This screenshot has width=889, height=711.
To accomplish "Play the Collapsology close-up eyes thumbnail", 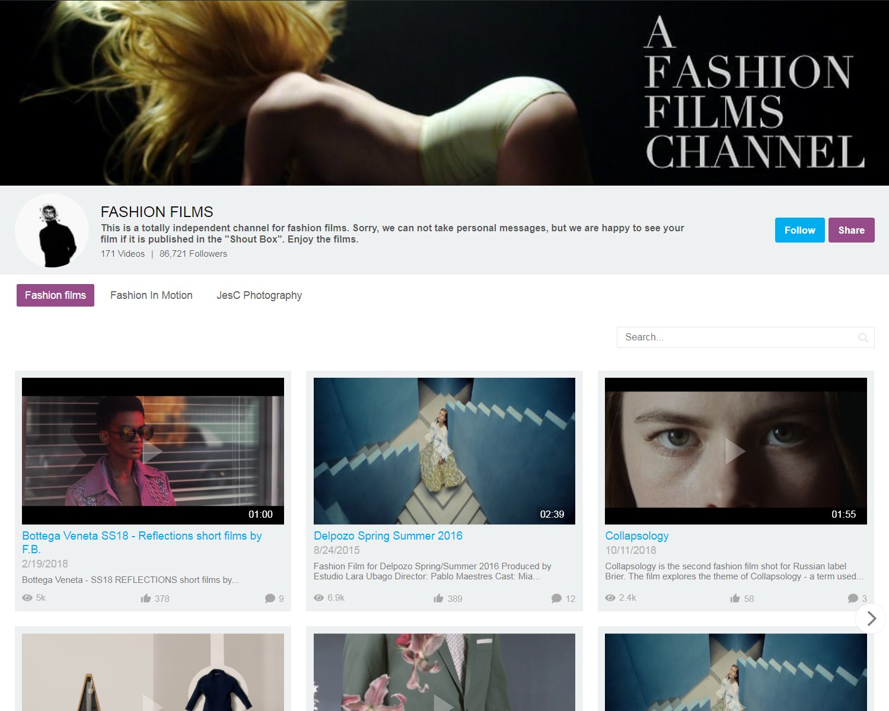I will (x=735, y=451).
